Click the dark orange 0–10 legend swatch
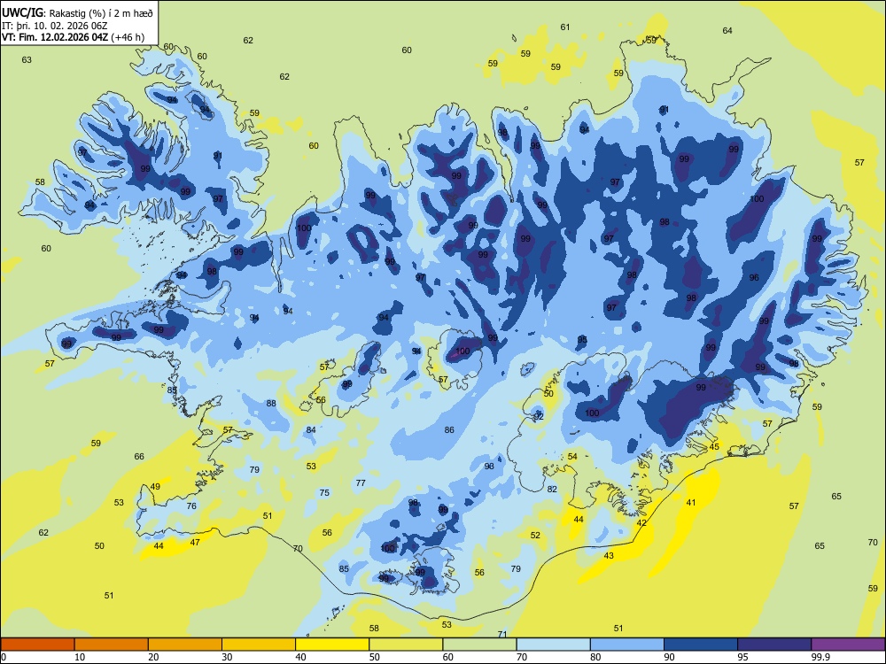Viewport: 886px width, 664px height. [x=37, y=645]
